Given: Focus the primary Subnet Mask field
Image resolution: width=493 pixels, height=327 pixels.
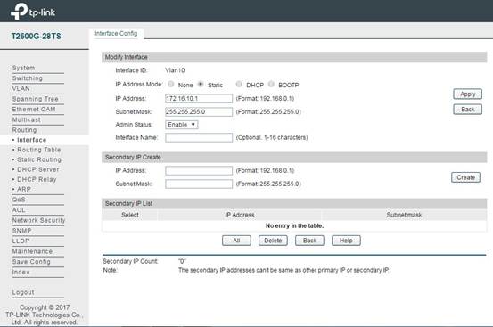Looking at the screenshot, I should coord(199,112).
